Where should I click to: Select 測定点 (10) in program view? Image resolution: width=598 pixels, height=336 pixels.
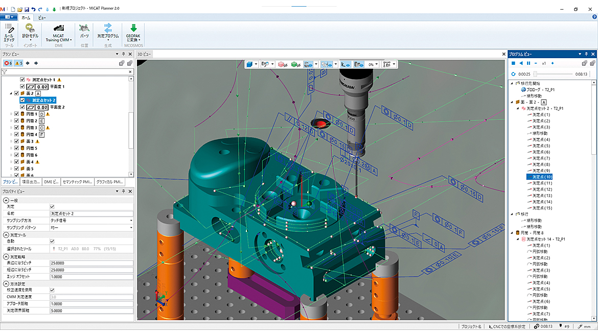539,177
